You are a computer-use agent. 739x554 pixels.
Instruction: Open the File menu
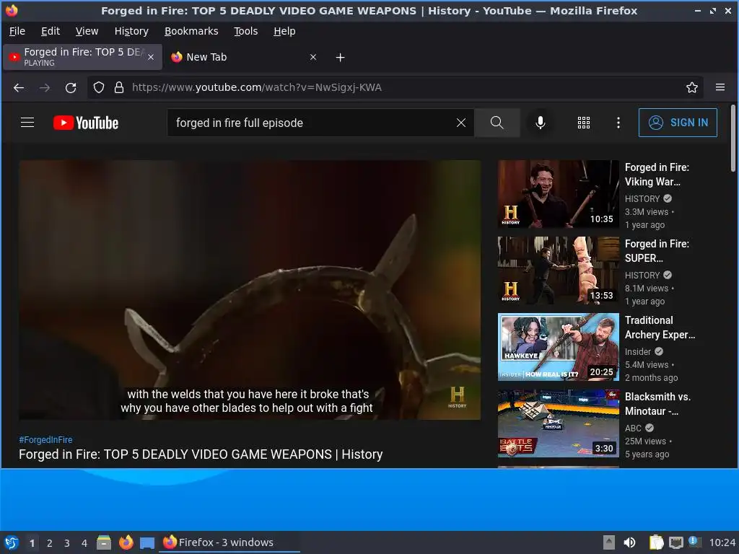pos(17,31)
